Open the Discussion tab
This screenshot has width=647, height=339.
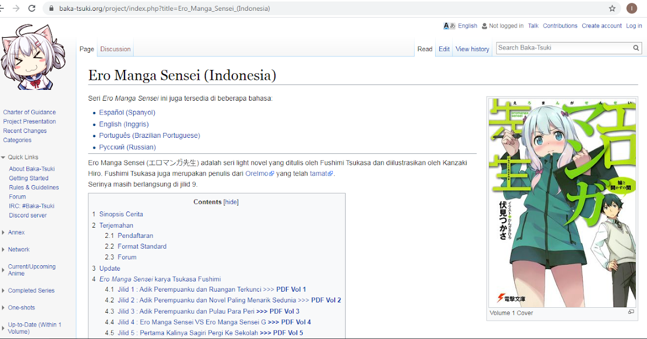[x=115, y=49]
